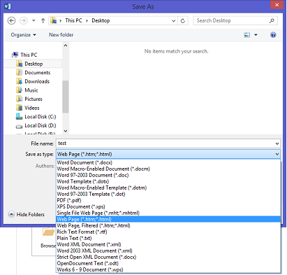This screenshot has height=275, width=287.
Task: Click the Search Desktop box
Action: [235, 20]
